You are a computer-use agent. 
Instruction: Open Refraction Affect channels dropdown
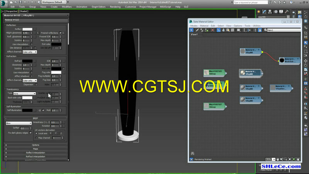point(30,80)
